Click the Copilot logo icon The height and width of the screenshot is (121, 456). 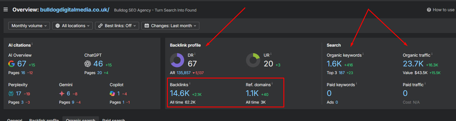pyautogui.click(x=113, y=94)
